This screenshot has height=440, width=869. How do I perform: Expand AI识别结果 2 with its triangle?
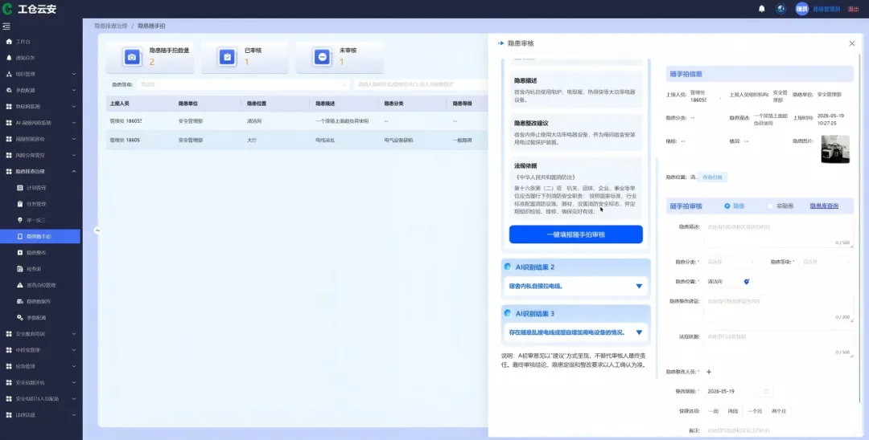[638, 287]
